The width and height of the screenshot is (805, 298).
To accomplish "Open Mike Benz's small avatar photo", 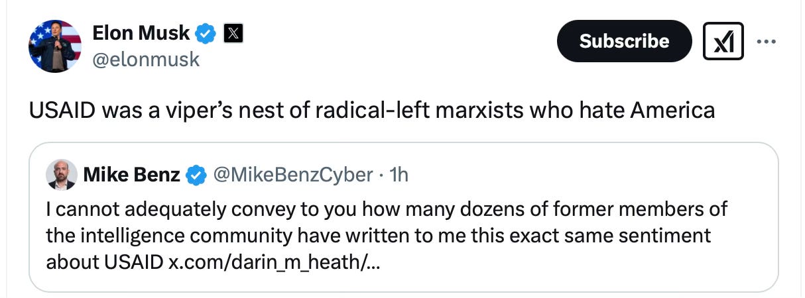I will click(60, 174).
